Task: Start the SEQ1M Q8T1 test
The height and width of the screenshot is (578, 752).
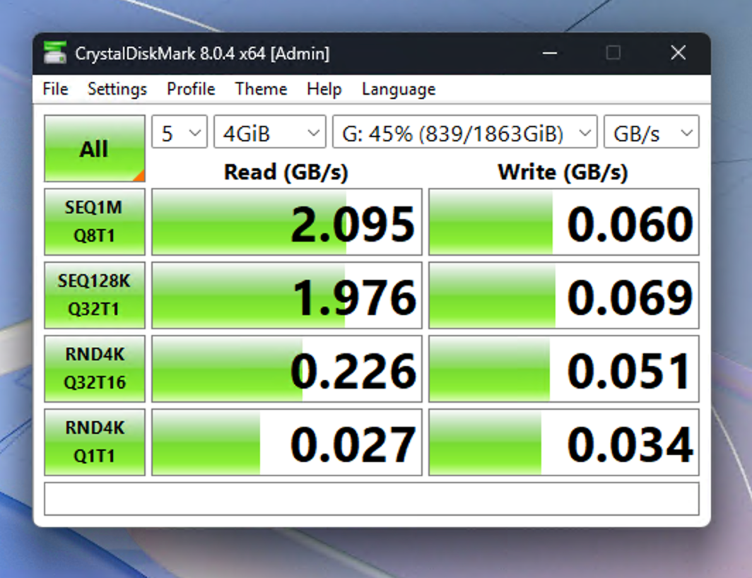Action: [95, 222]
